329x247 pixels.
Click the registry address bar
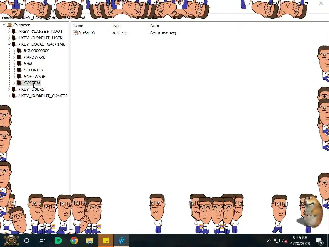(164, 18)
